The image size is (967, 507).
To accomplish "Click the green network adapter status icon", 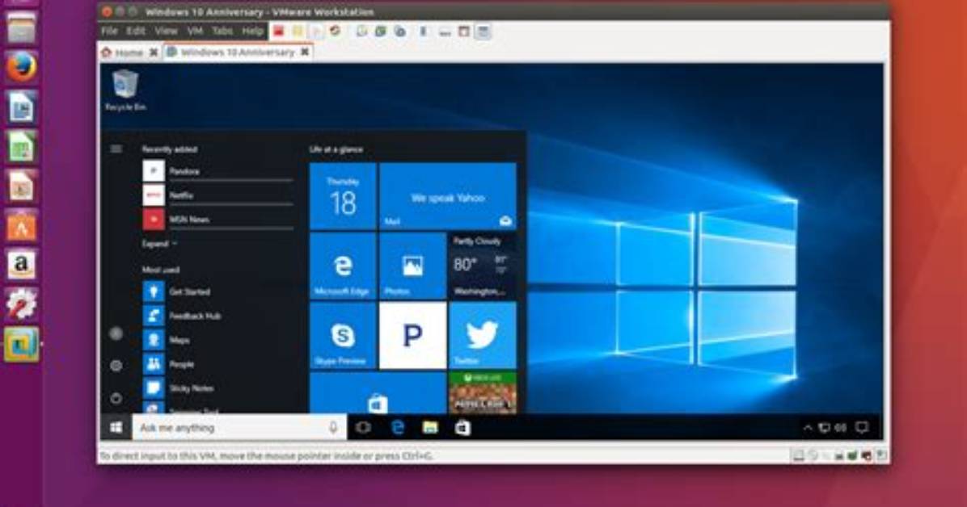I will (853, 456).
